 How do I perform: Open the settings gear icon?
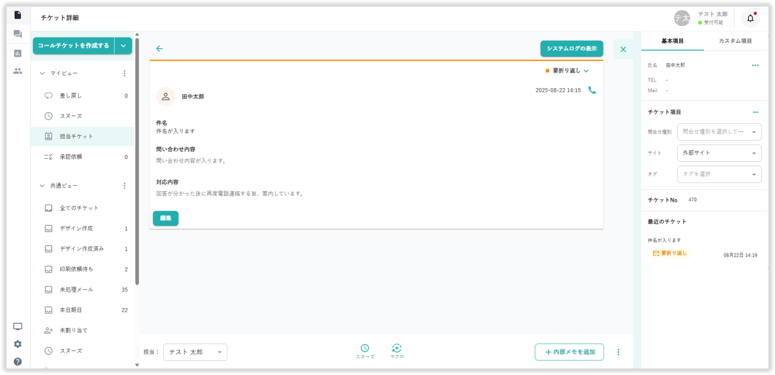pyautogui.click(x=17, y=344)
